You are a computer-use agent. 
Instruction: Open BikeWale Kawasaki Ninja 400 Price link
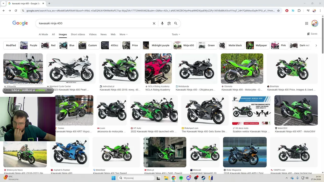291,90
